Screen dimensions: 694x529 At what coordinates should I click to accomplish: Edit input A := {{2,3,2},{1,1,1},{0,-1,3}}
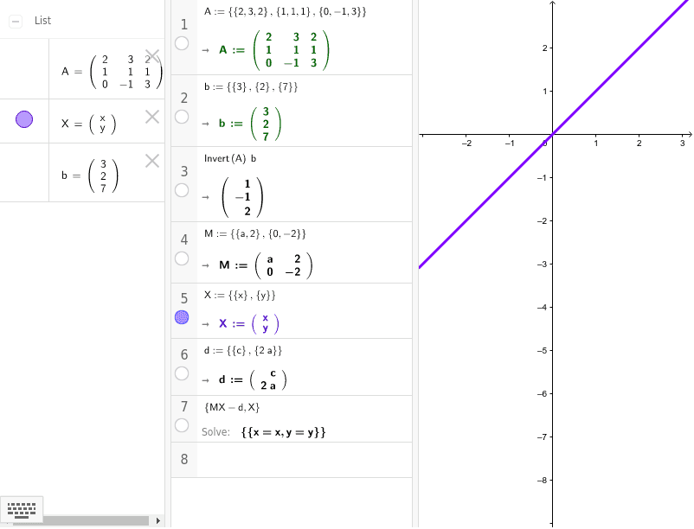(285, 12)
